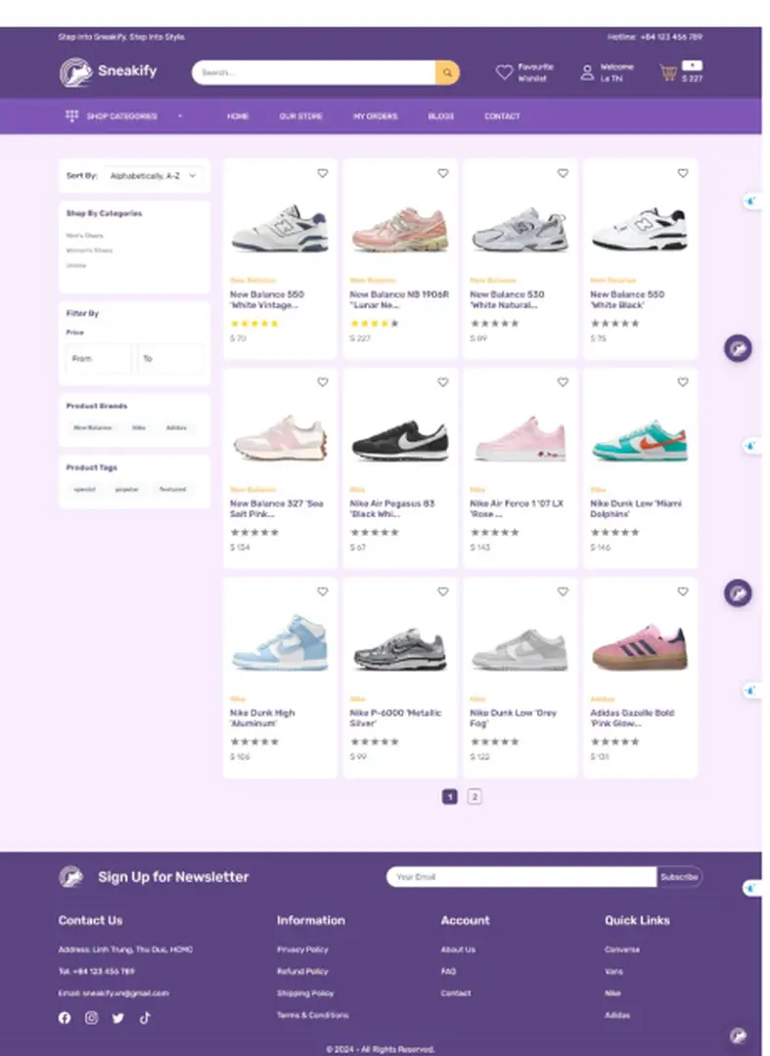The image size is (770, 1056).
Task: Open the Instagram icon in footer
Action: (91, 1018)
